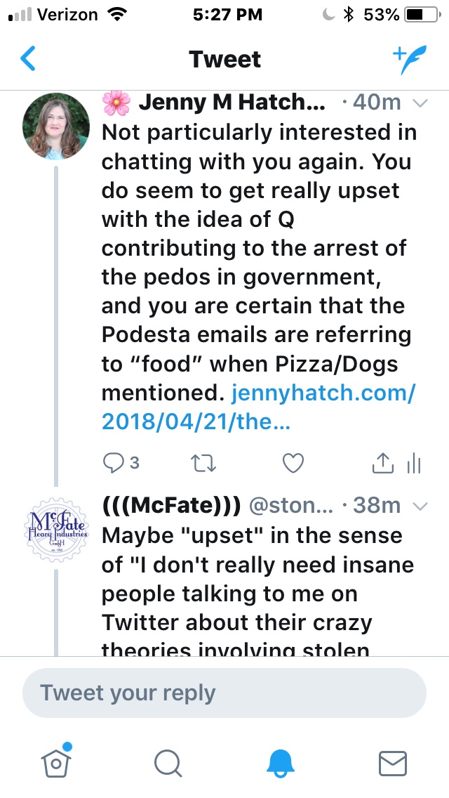The image size is (449, 798).
Task: Expand options for Jenny M Hatch's tweet
Action: pos(420,103)
